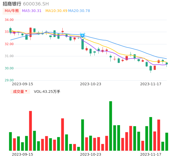Click the 600036.SH stock code

36,4
